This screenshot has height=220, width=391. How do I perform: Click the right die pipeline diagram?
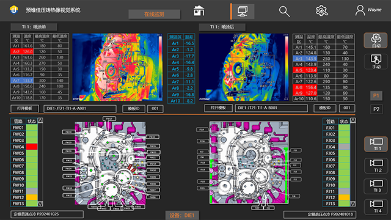249,163
